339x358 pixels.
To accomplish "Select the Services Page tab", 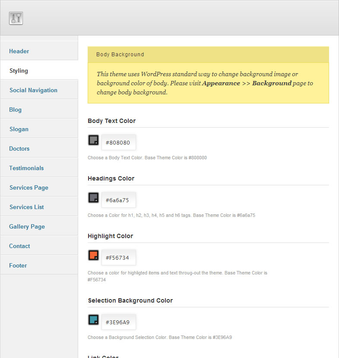I will click(29, 187).
